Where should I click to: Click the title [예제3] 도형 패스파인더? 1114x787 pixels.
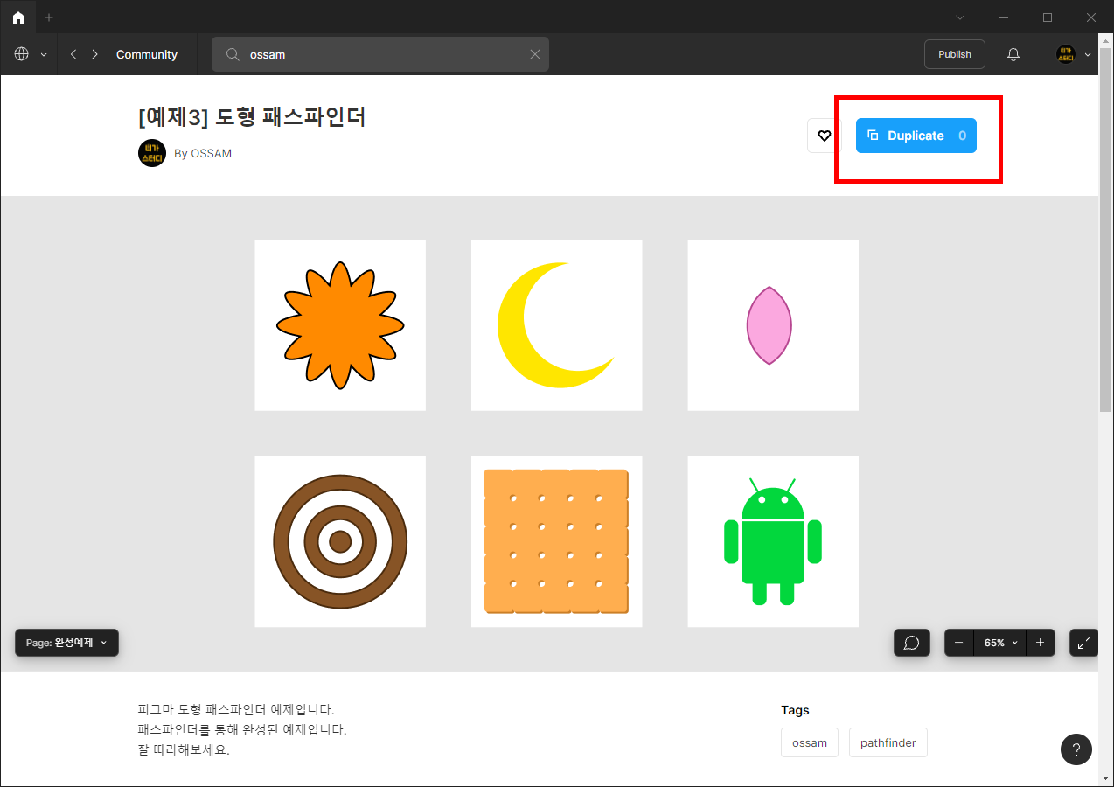[x=252, y=116]
